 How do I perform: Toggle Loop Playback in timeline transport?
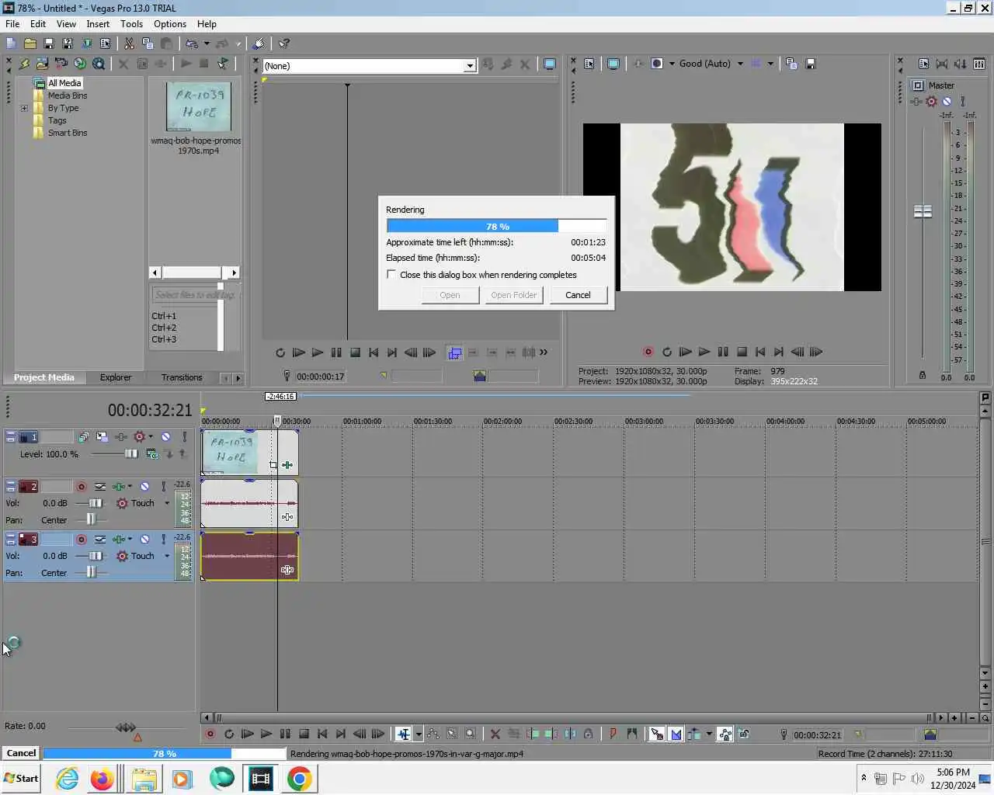point(229,734)
